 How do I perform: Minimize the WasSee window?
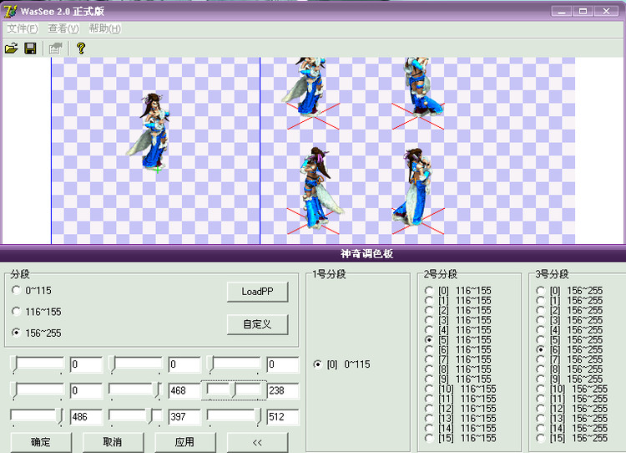pos(562,11)
